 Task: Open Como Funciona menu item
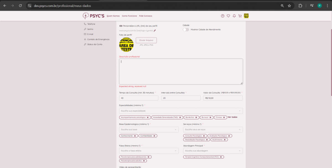[x=129, y=16]
